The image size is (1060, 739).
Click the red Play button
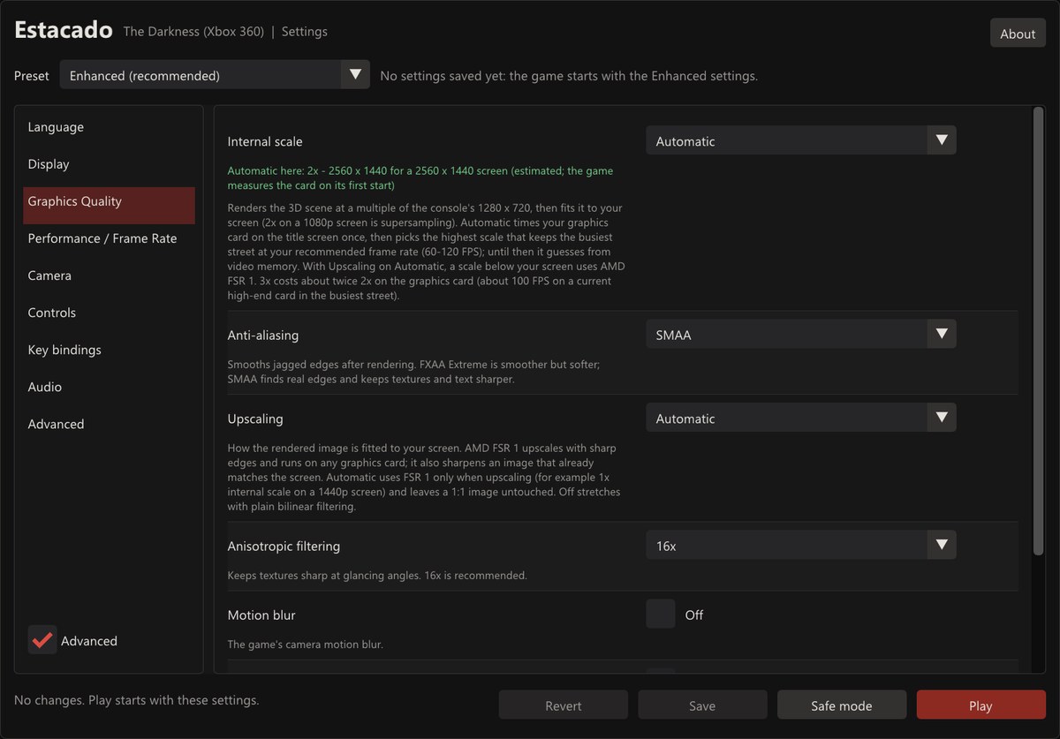[981, 705]
